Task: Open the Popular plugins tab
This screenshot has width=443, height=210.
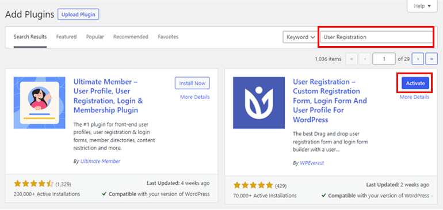Action: click(95, 37)
